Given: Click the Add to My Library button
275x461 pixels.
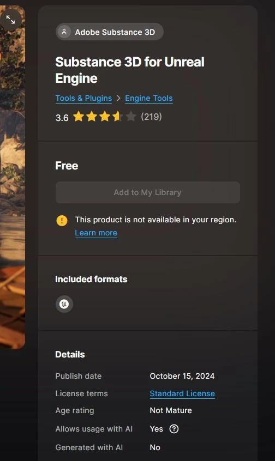Looking at the screenshot, I should coord(148,192).
